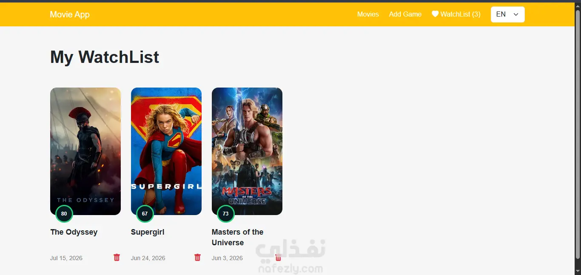Image resolution: width=581 pixels, height=275 pixels.
Task: Open The Odyssey title link
Action: (x=74, y=232)
